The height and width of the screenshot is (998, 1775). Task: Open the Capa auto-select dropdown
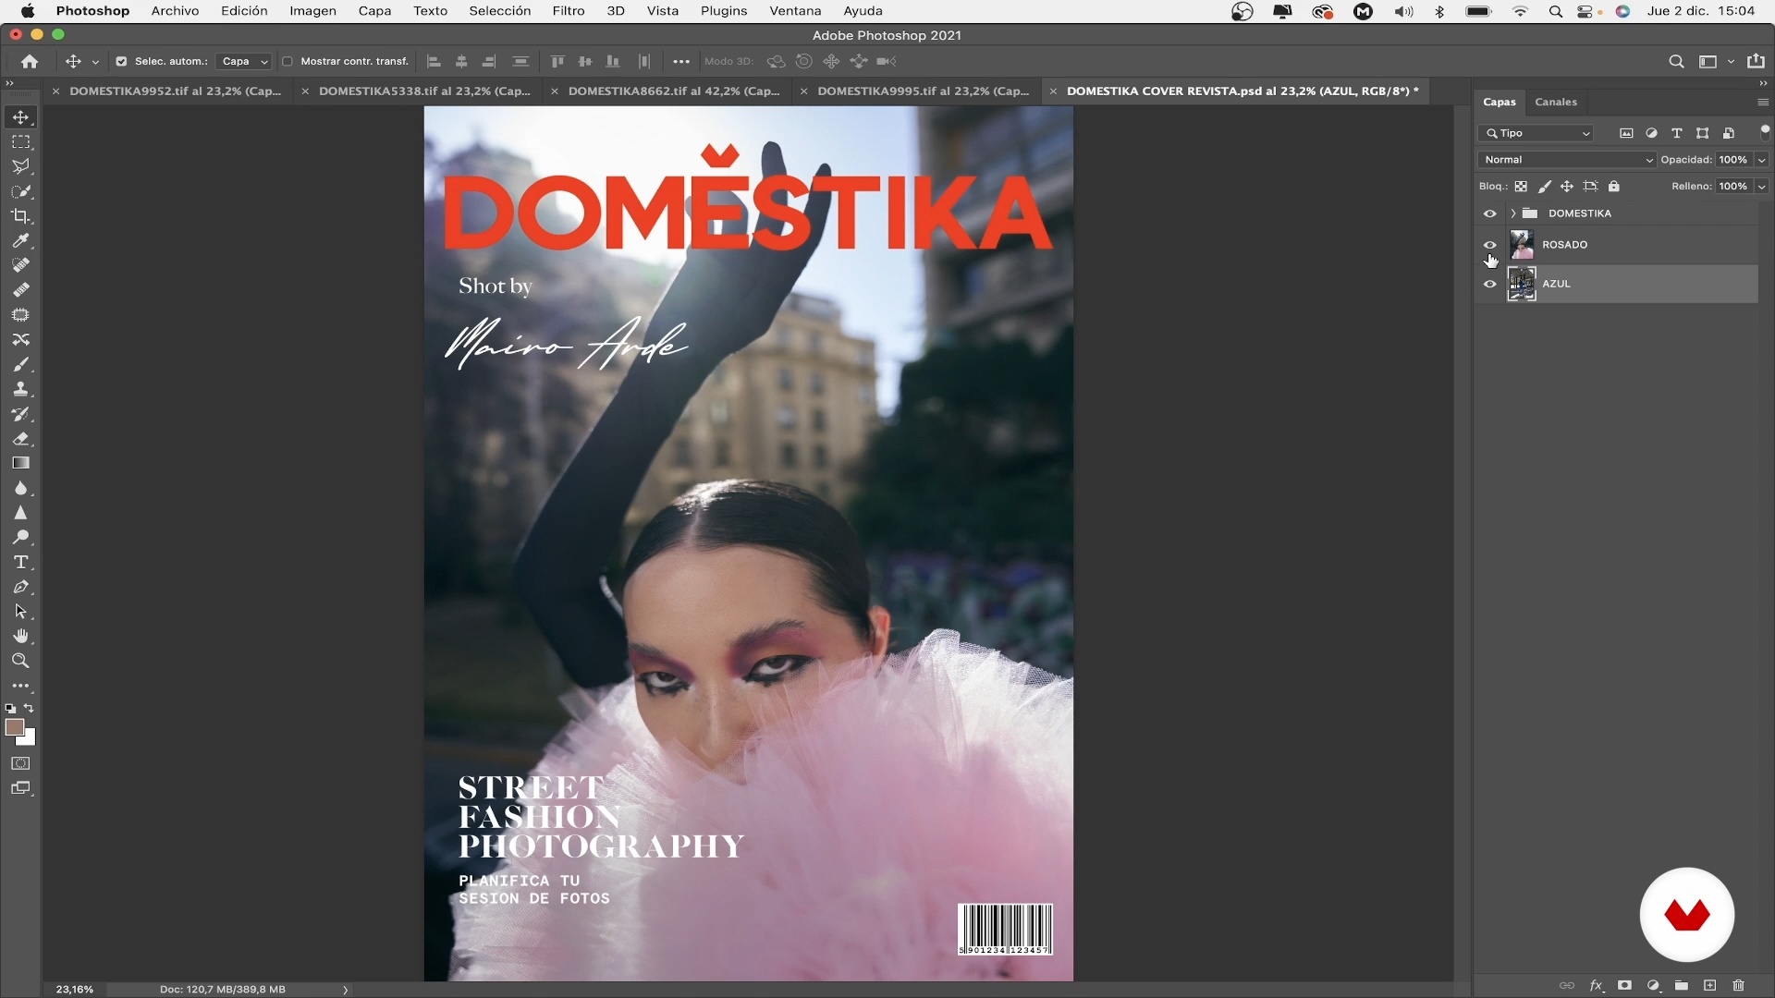(x=244, y=61)
